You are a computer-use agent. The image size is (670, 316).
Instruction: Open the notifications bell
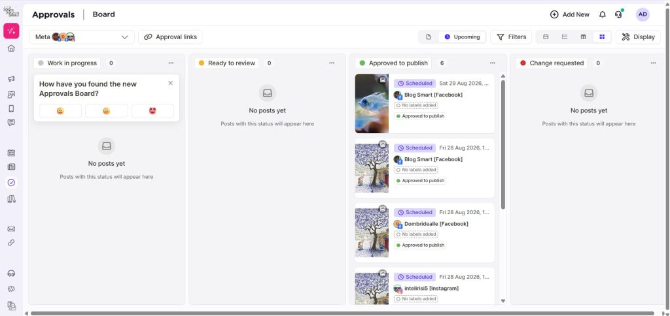click(603, 14)
